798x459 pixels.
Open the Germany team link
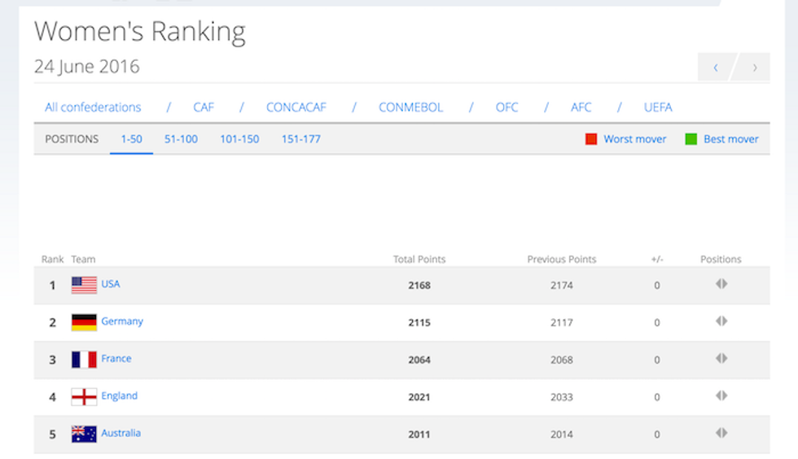tap(122, 321)
